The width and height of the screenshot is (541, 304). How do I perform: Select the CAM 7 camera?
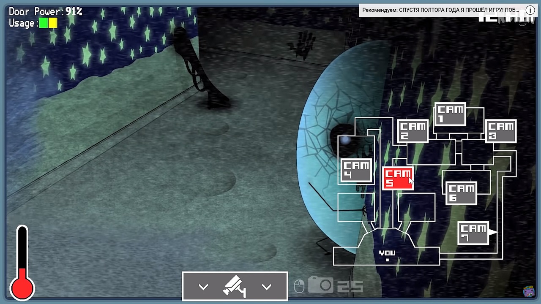point(473,233)
